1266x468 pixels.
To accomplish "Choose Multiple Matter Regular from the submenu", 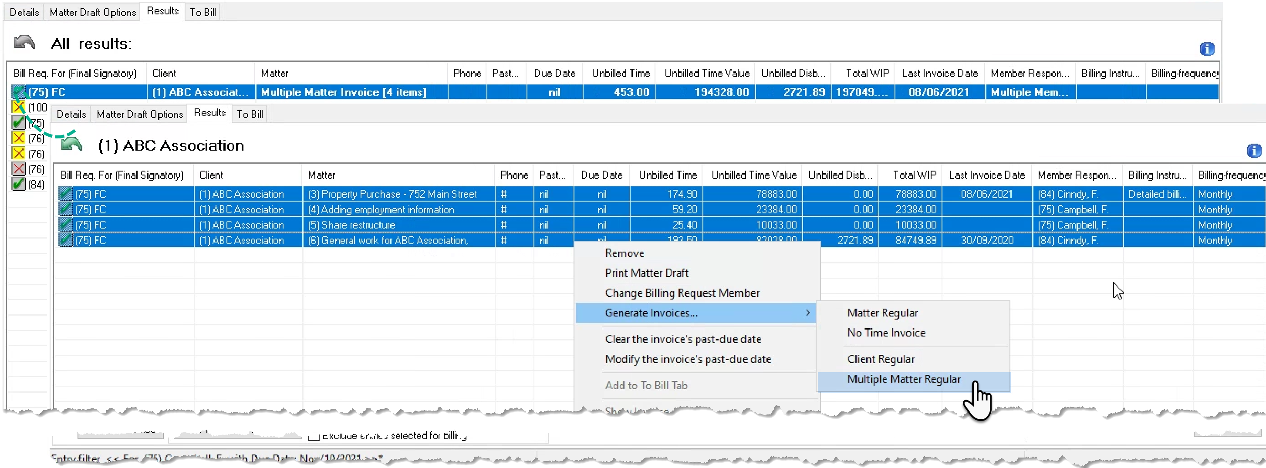I will pyautogui.click(x=913, y=379).
